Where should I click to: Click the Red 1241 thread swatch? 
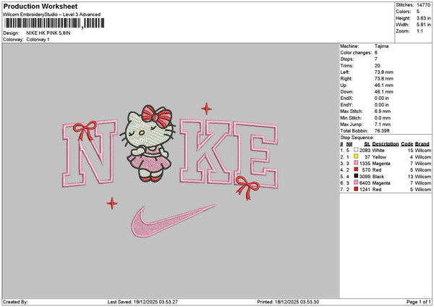(356, 189)
